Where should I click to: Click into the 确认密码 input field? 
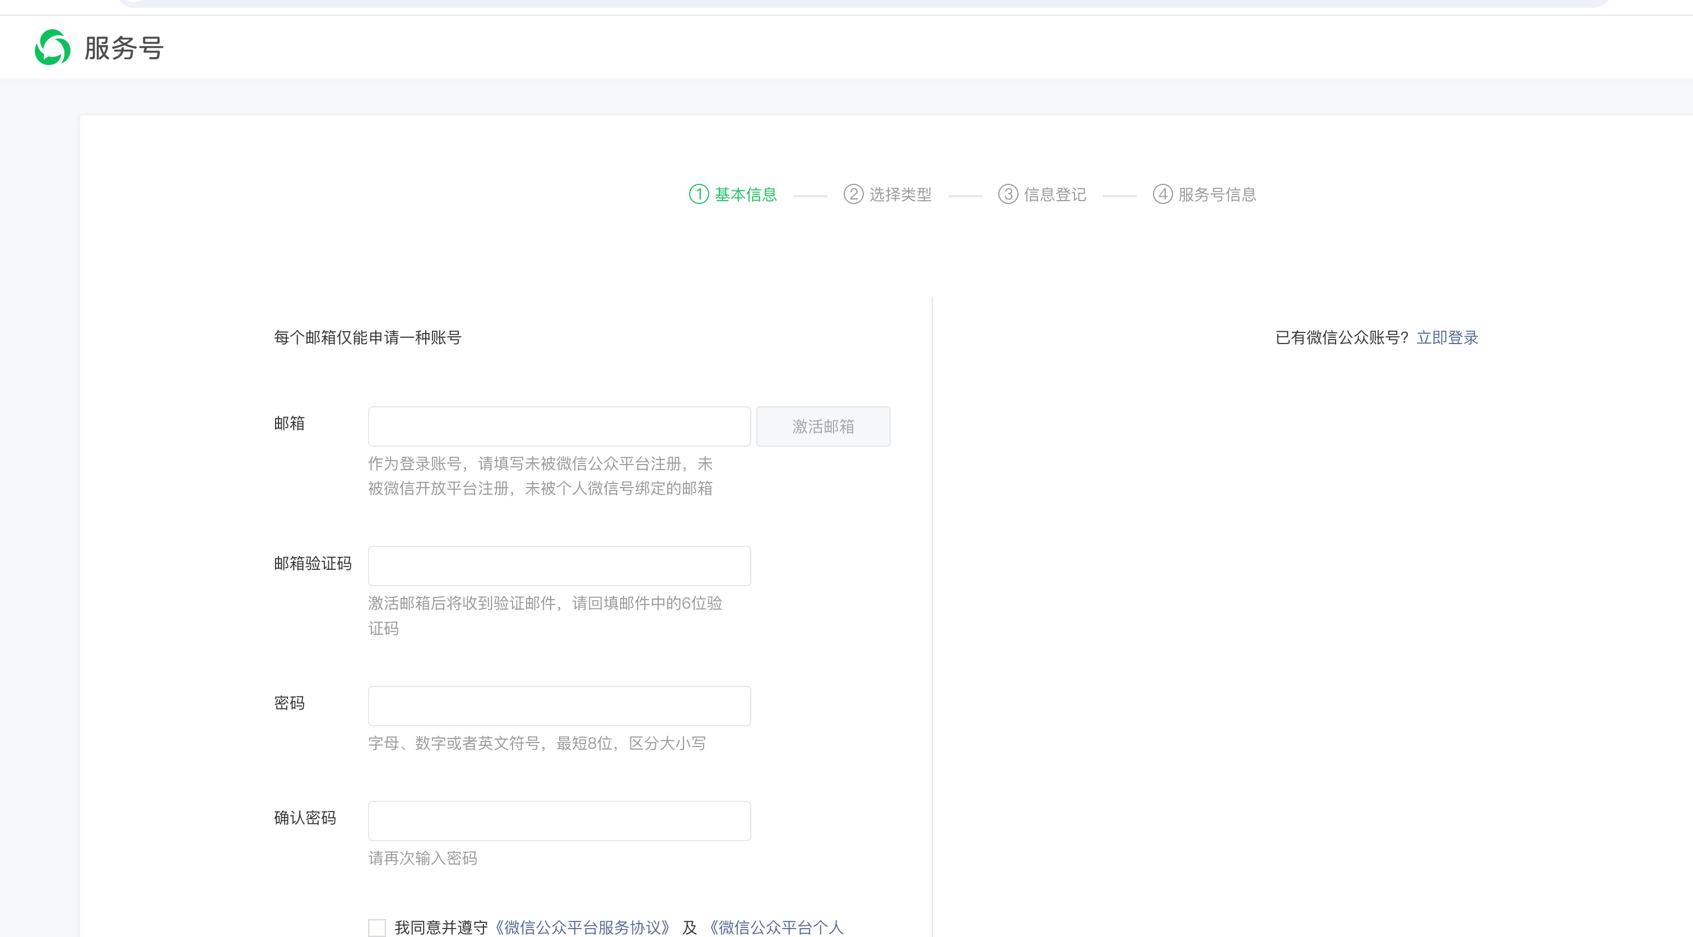pyautogui.click(x=559, y=820)
